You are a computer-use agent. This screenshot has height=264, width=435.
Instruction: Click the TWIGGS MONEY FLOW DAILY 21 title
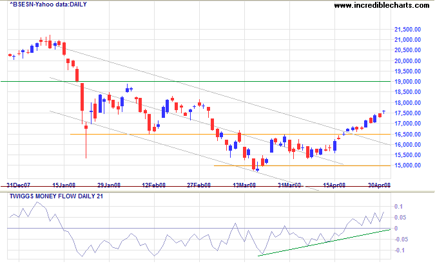coord(56,196)
